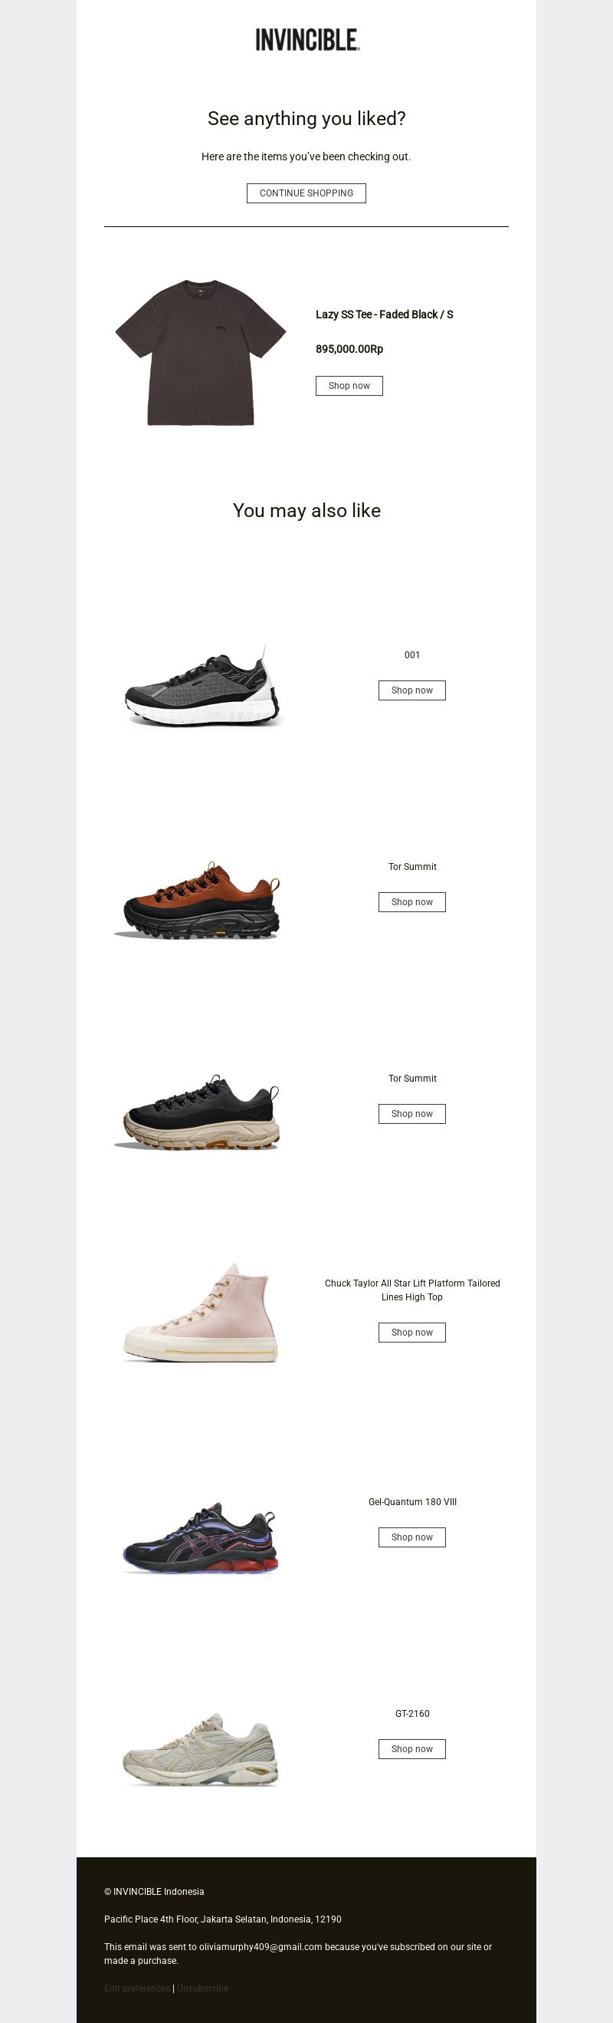613x2023 pixels.
Task: Open the Lazy SS Tee t-shirt image
Action: tap(200, 353)
